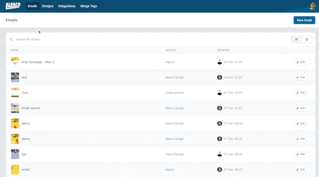The image size is (319, 177).
Task: Switch to list view layout
Action: (296, 39)
